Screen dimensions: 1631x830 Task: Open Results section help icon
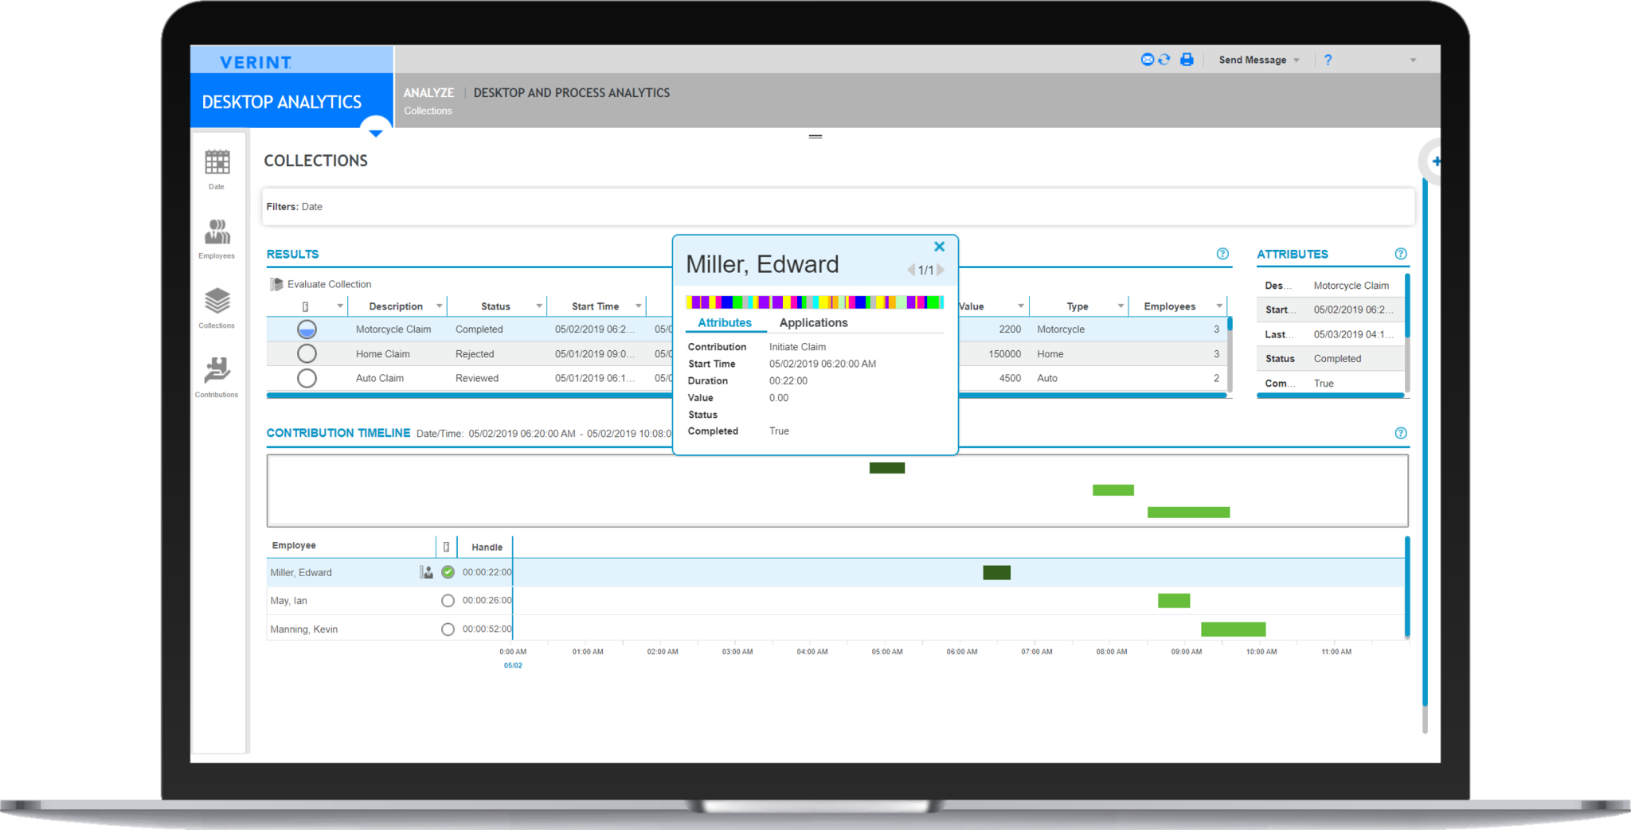(x=1222, y=254)
